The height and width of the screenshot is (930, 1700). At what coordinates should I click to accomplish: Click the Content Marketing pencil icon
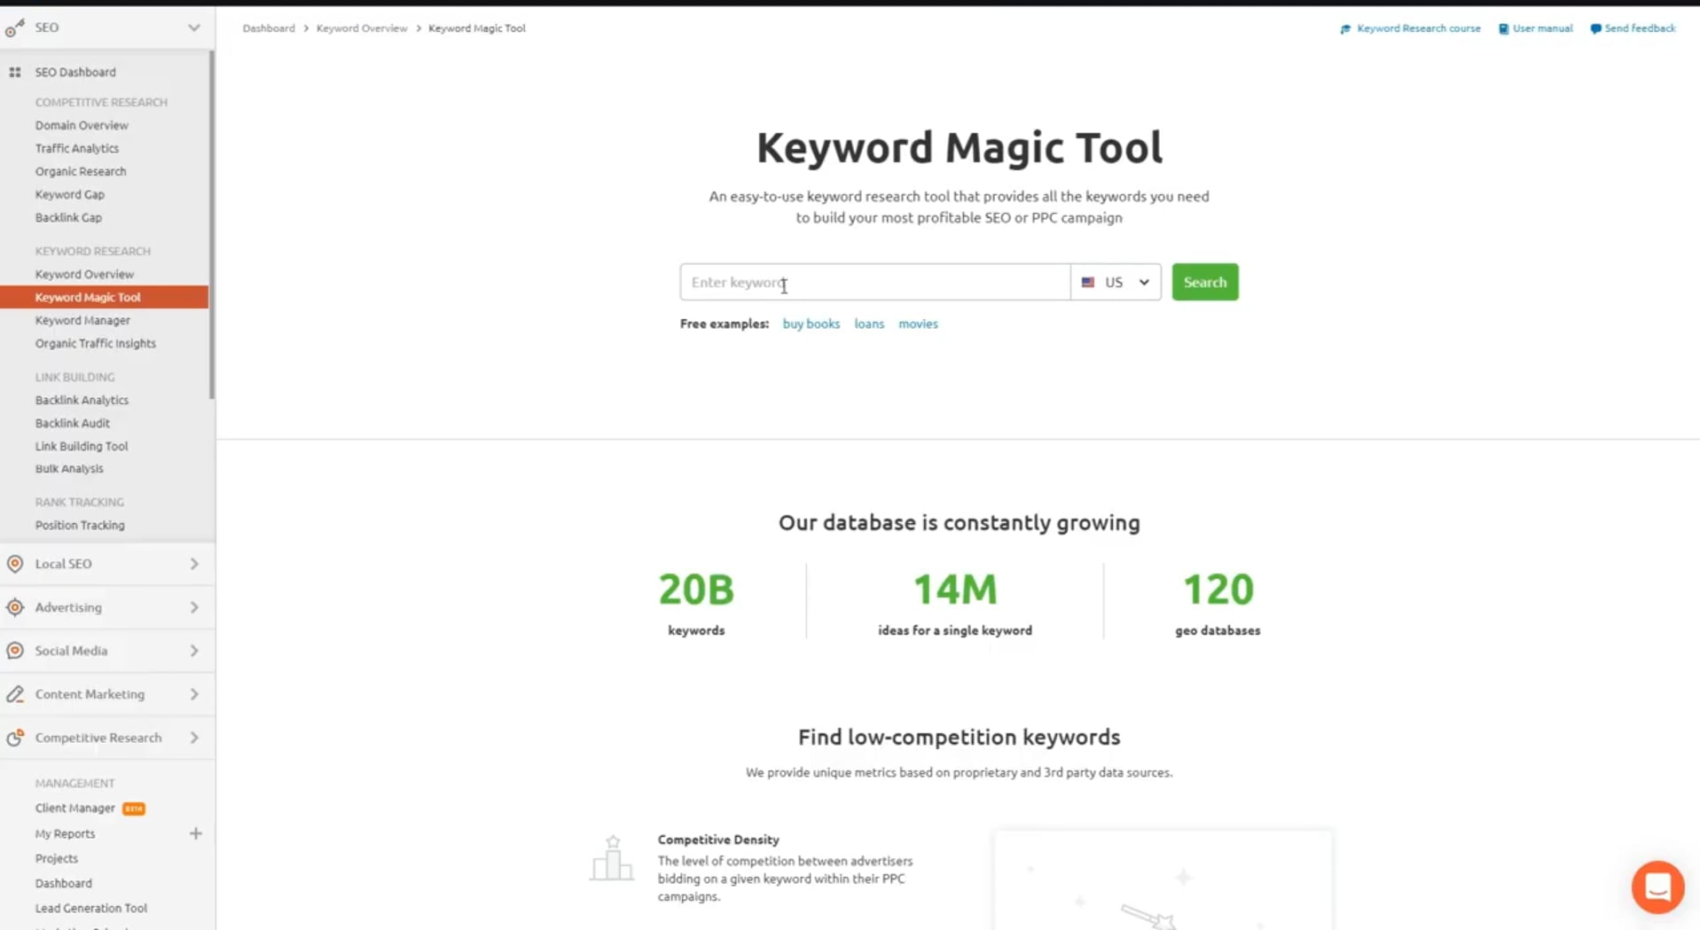(x=14, y=694)
